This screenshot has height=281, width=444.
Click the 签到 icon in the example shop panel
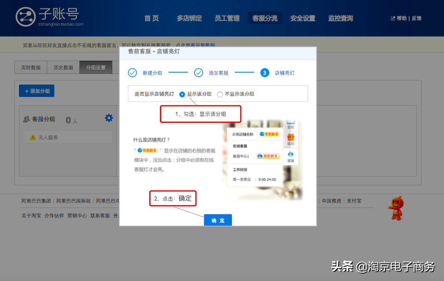(290, 122)
